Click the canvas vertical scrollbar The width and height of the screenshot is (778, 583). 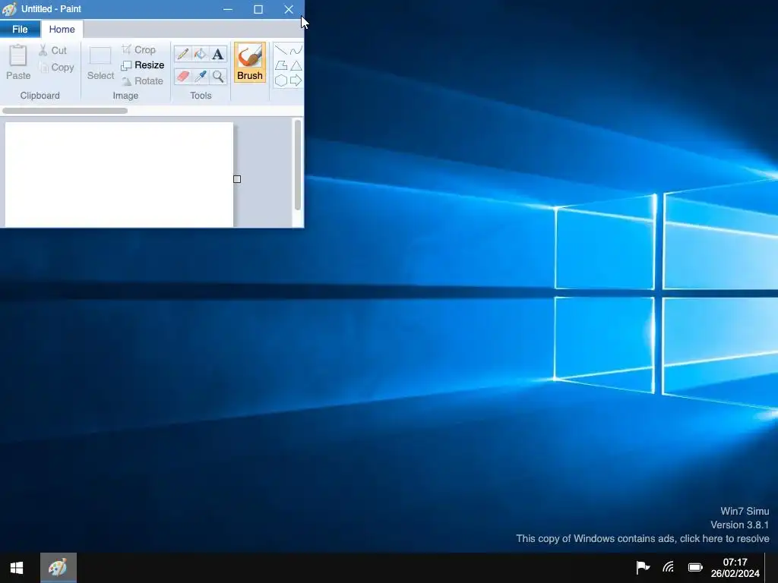[298, 165]
